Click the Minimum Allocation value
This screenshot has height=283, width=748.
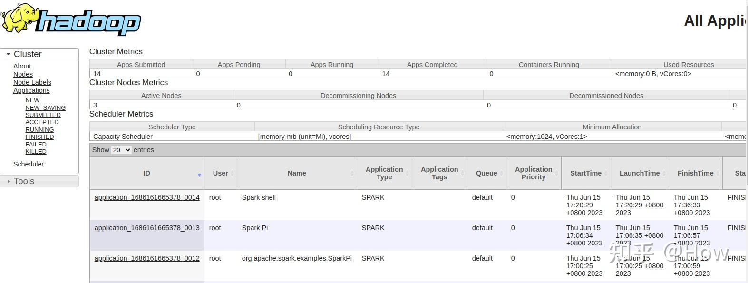click(x=547, y=137)
